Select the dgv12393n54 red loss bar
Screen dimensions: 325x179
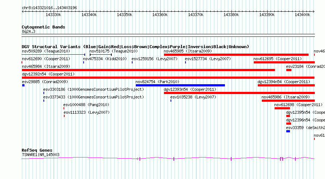click(x=239, y=93)
